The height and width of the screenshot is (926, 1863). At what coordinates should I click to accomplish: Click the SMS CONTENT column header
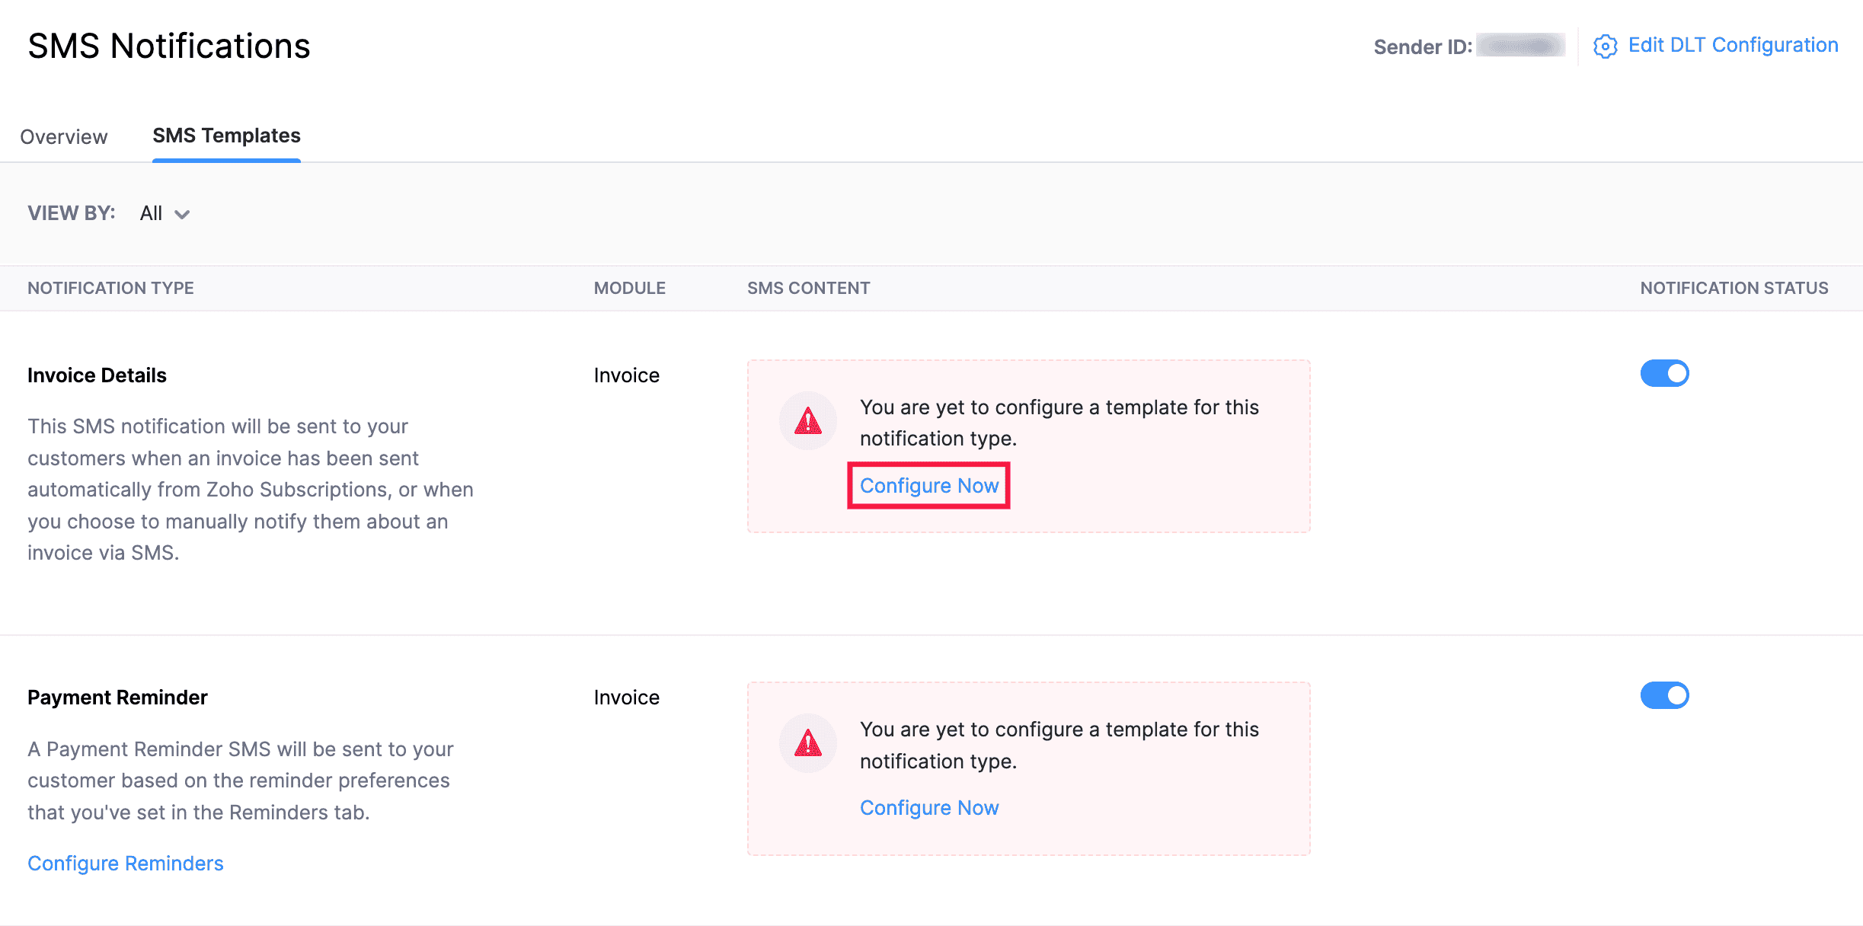tap(808, 288)
